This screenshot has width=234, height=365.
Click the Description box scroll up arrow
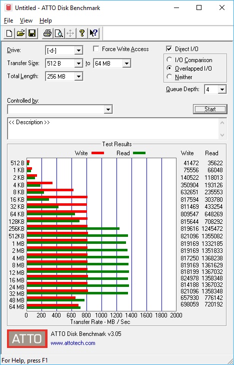point(222,123)
